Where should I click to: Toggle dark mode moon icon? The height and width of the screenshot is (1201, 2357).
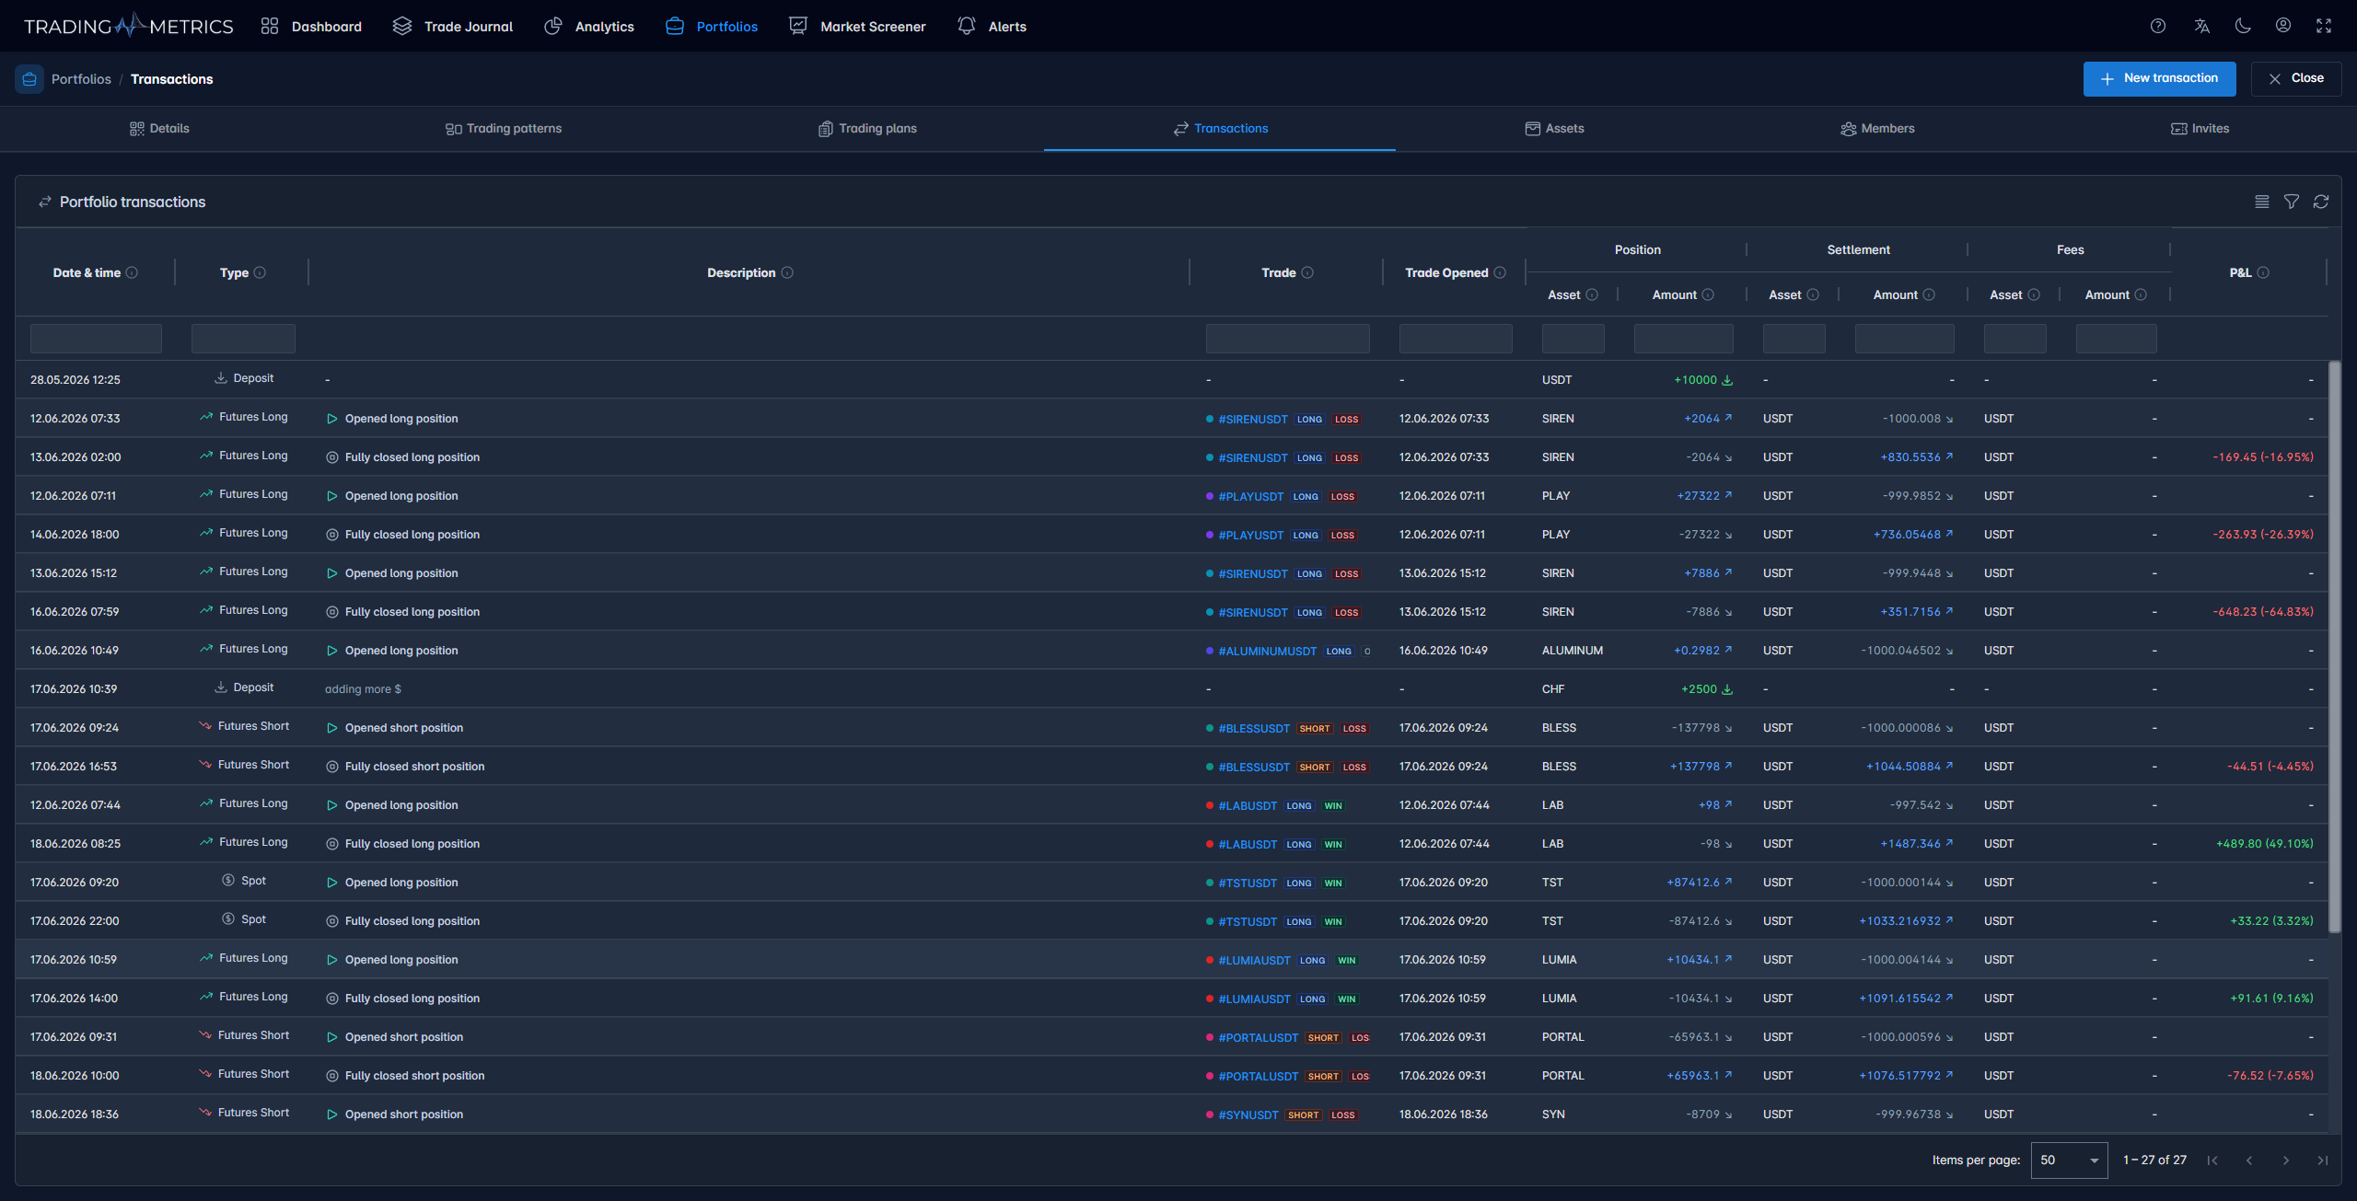[2243, 26]
